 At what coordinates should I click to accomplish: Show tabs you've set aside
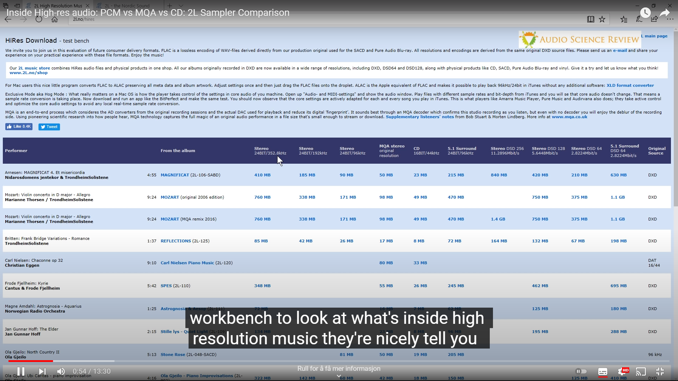(6, 6)
